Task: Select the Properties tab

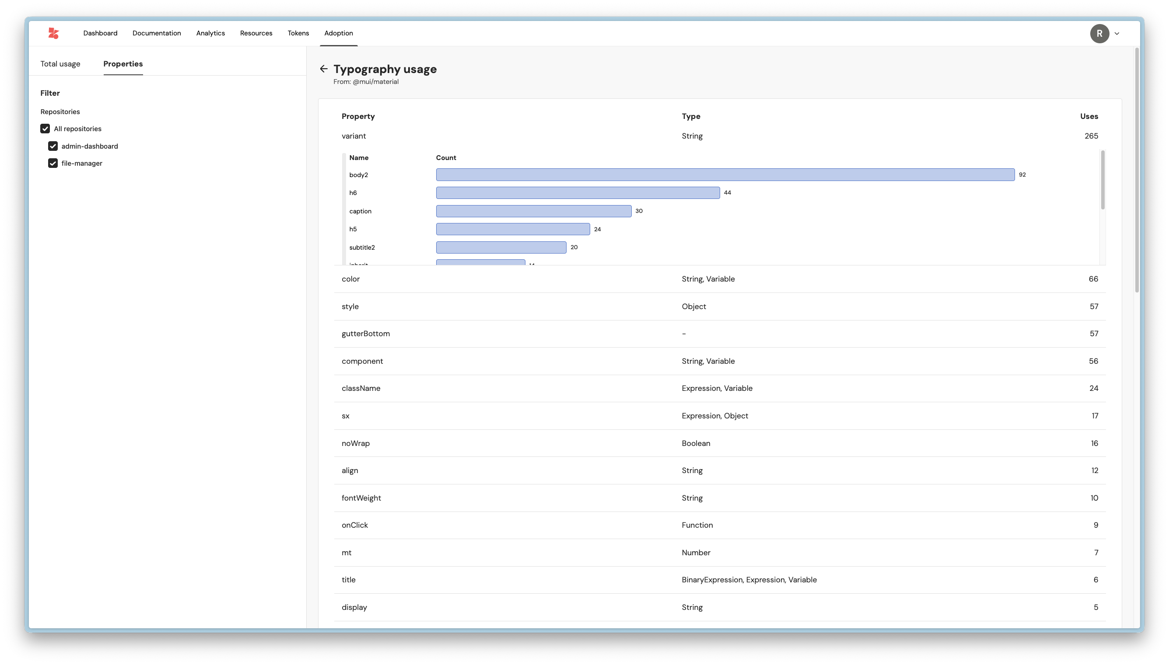Action: pyautogui.click(x=123, y=64)
